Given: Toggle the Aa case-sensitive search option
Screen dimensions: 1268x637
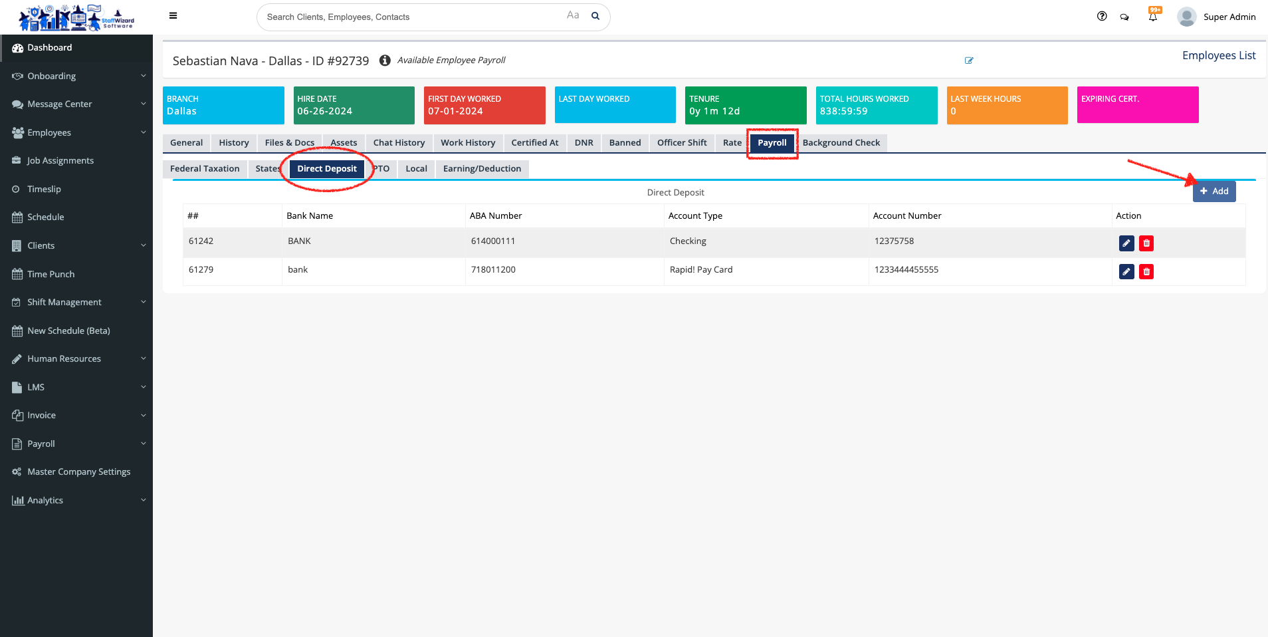Looking at the screenshot, I should pos(573,15).
